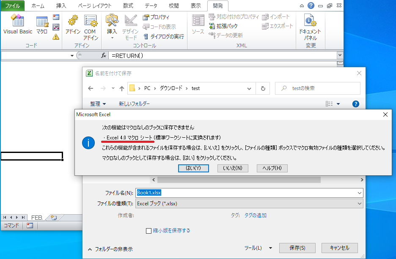
Task: Click コードの表示 view code
Action: [x=159, y=27]
